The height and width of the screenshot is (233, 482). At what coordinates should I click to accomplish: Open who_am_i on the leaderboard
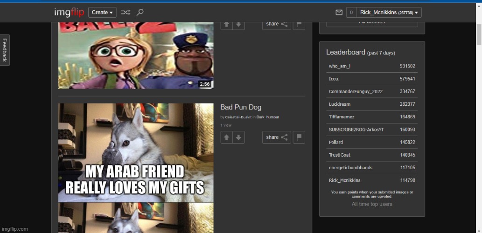click(339, 66)
